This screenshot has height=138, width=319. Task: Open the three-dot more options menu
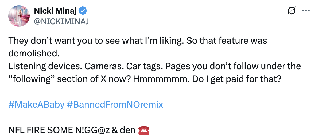(x=305, y=11)
